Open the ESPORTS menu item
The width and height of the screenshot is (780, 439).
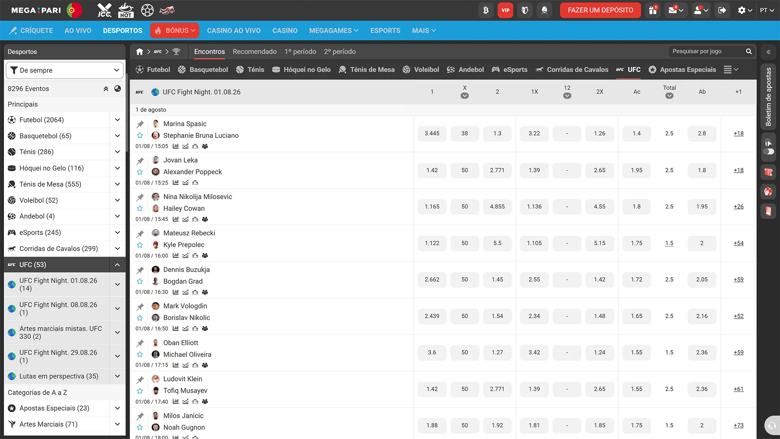(x=385, y=30)
